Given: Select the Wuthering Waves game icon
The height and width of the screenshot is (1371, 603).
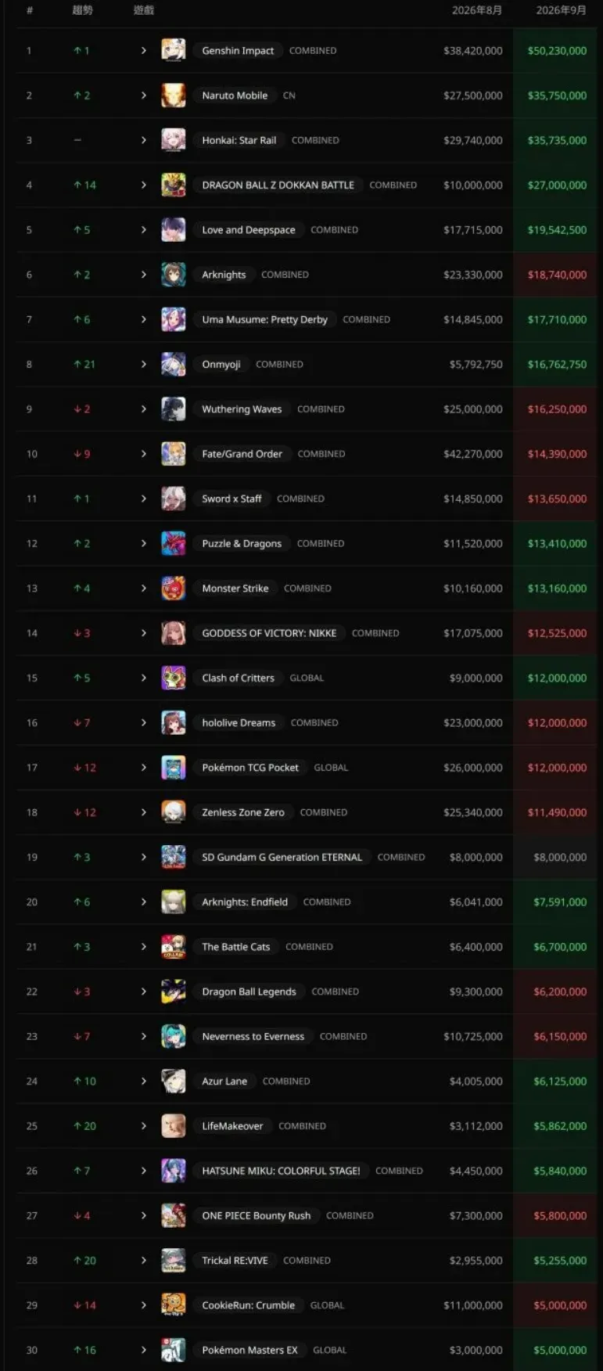Looking at the screenshot, I should [174, 409].
